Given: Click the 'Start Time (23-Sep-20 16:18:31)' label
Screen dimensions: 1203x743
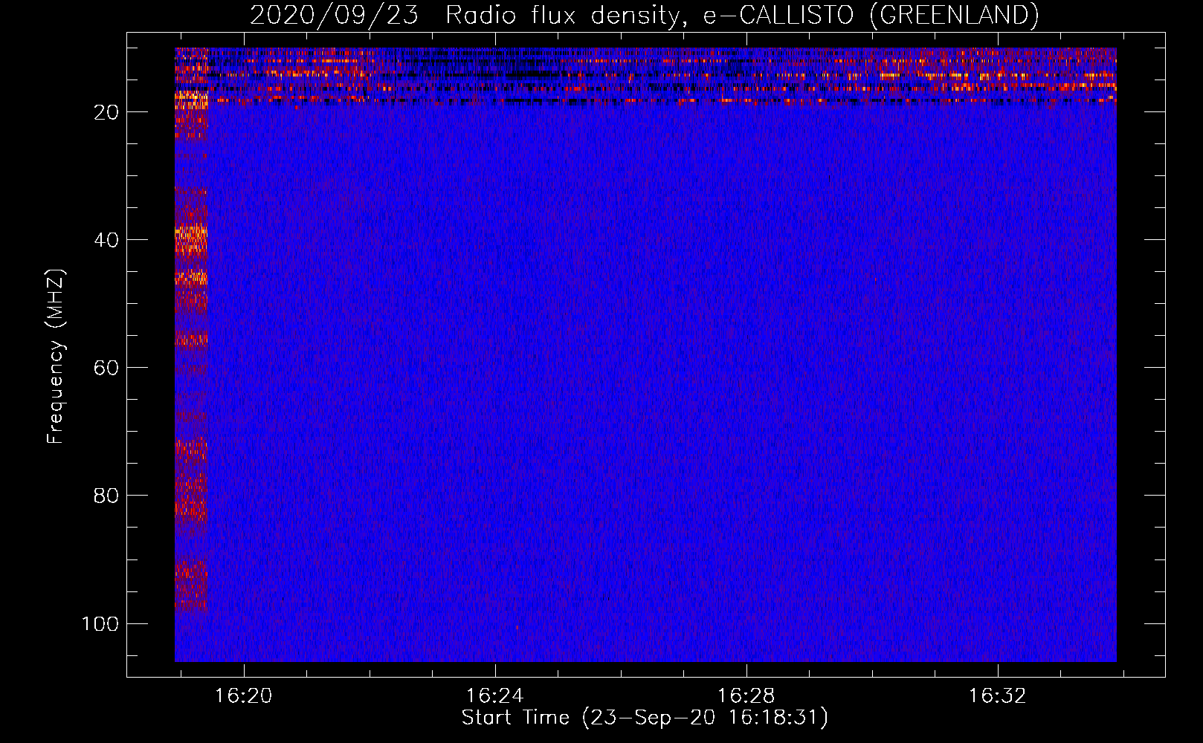Looking at the screenshot, I should click(645, 718).
